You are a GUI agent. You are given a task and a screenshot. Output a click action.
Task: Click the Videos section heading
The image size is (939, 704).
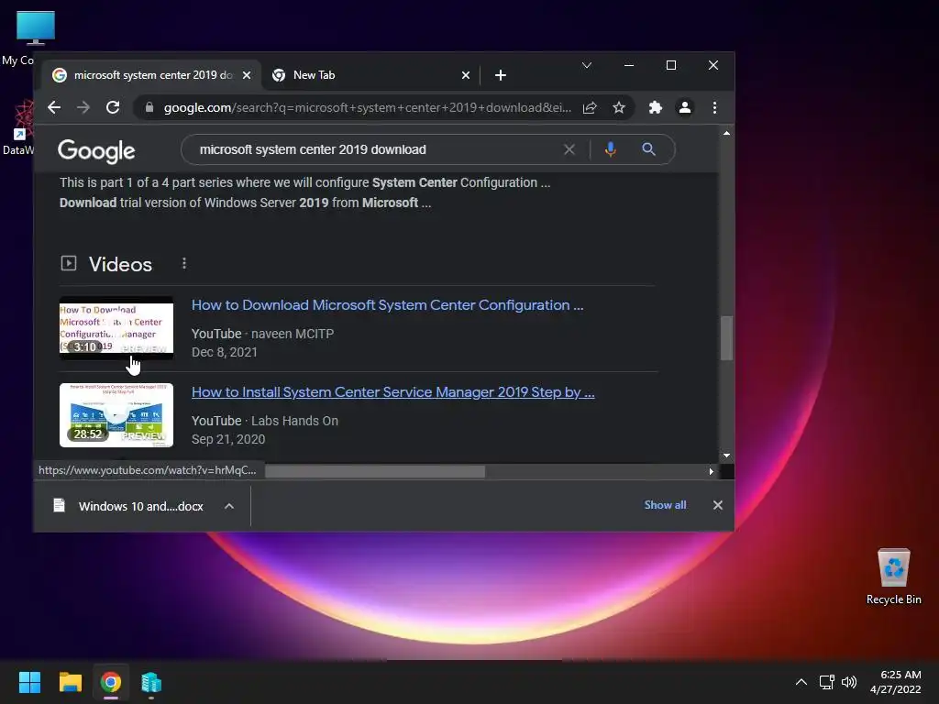tap(120, 264)
